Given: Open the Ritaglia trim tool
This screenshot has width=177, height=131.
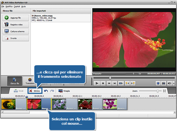Looking at the screenshot, I should [64, 91].
